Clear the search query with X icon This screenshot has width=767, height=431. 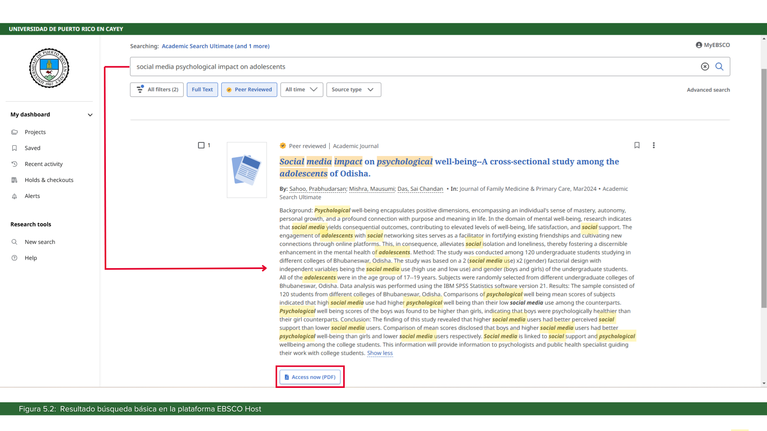(x=705, y=67)
